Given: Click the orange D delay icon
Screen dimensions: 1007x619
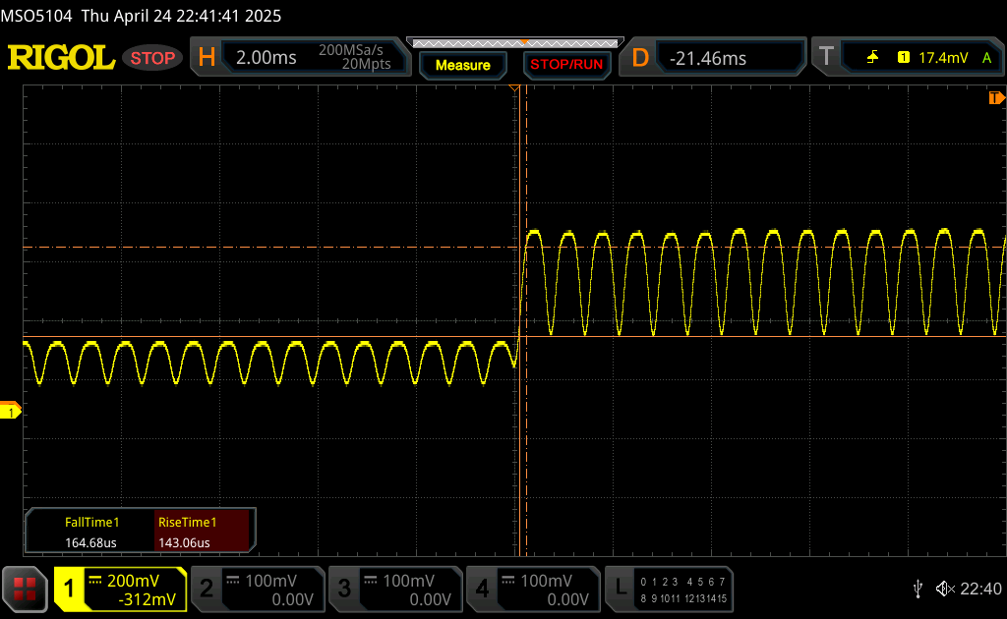Looking at the screenshot, I should 640,58.
